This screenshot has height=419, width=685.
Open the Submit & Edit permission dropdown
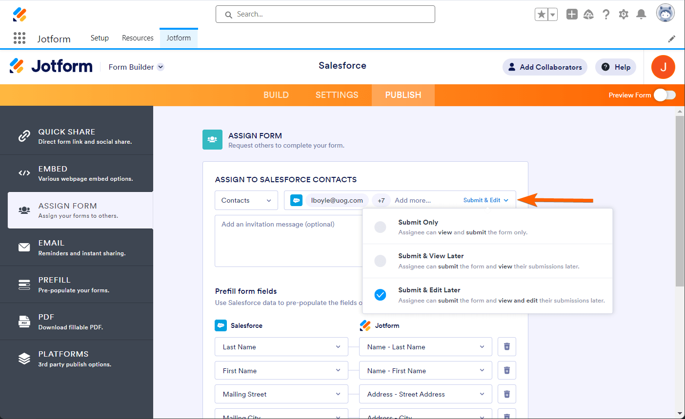click(x=486, y=200)
